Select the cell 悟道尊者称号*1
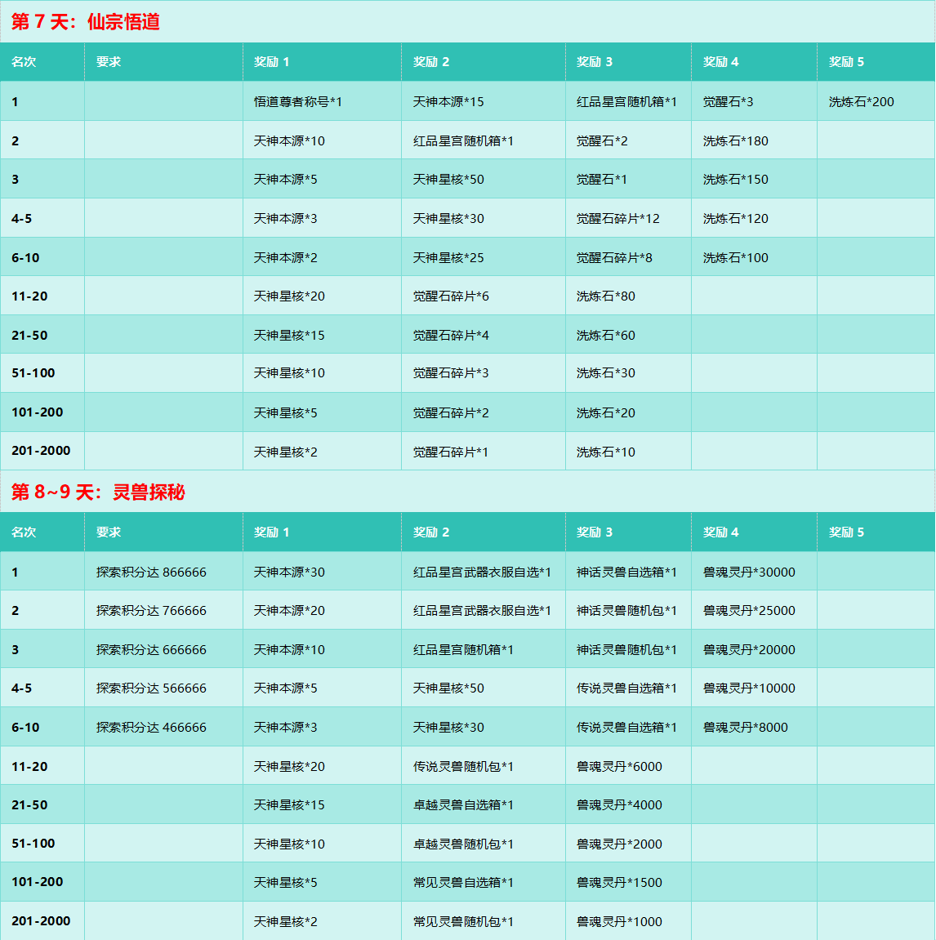The width and height of the screenshot is (936, 940). [x=322, y=101]
